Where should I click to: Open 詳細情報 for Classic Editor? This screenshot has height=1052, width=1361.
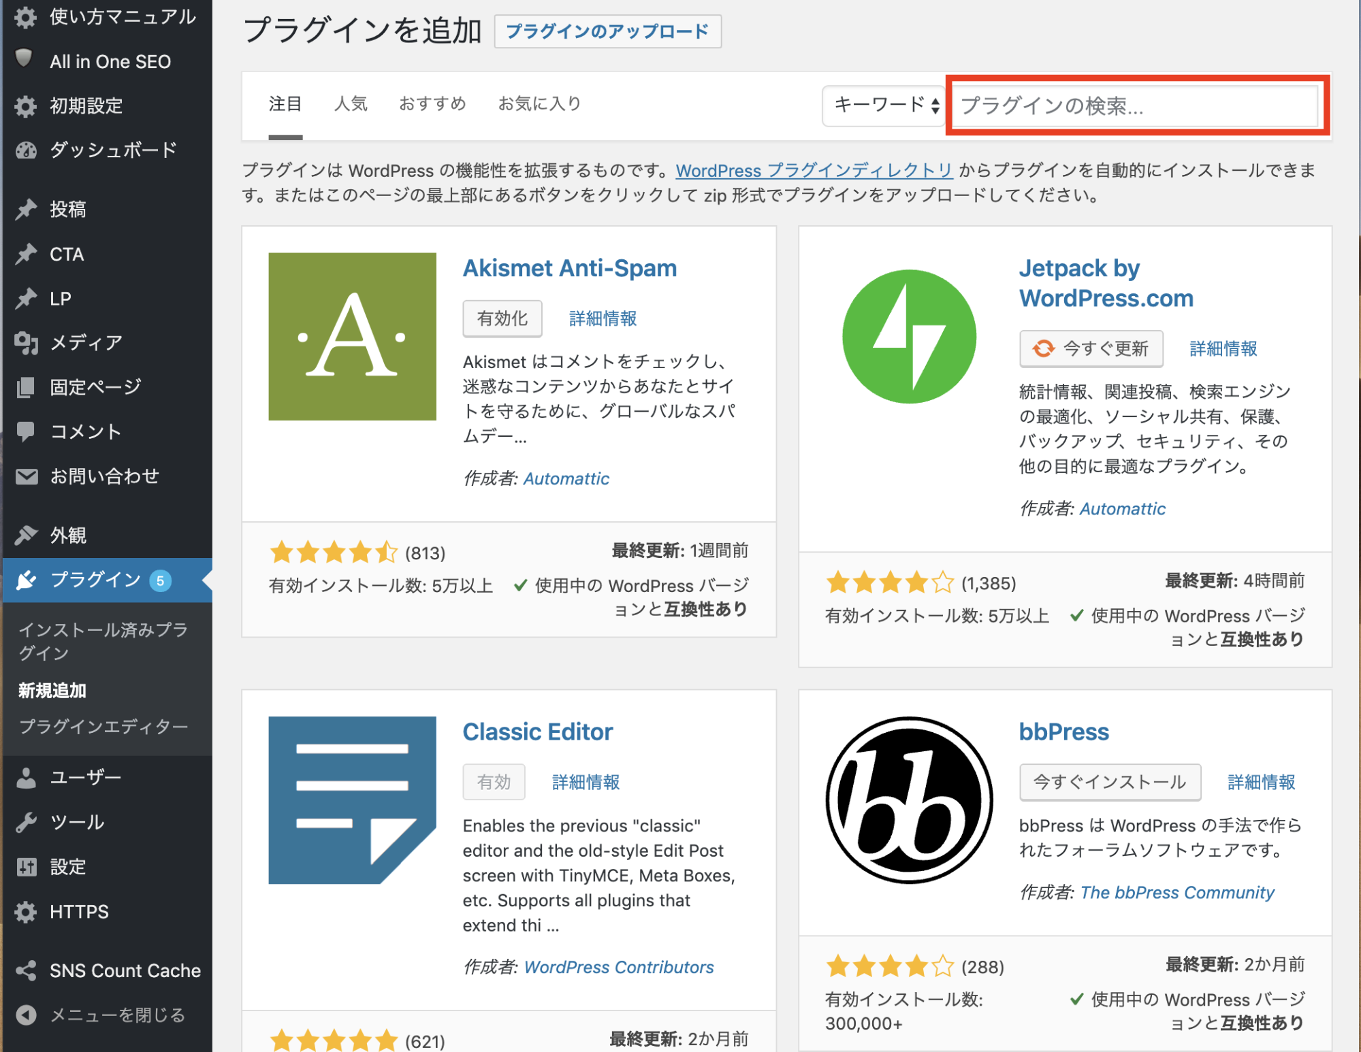(586, 782)
